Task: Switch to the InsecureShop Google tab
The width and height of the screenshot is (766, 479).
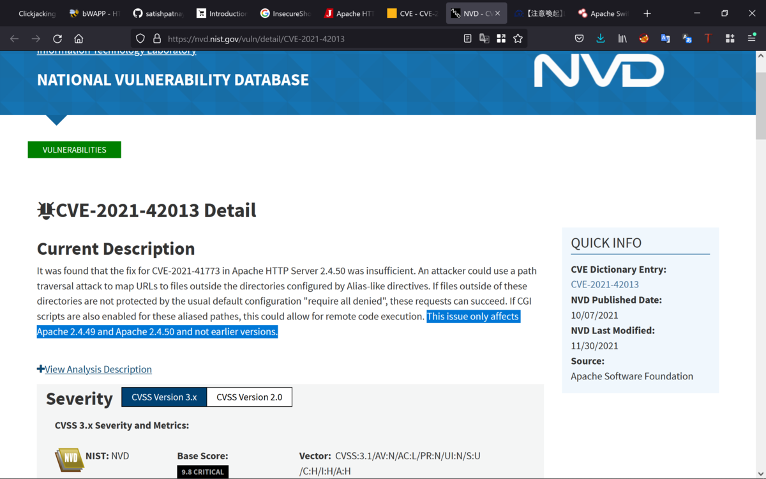Action: coord(285,13)
